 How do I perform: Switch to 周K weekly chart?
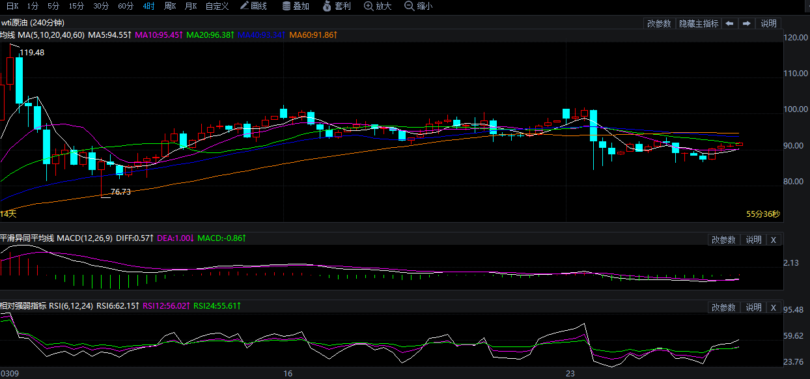pyautogui.click(x=170, y=7)
